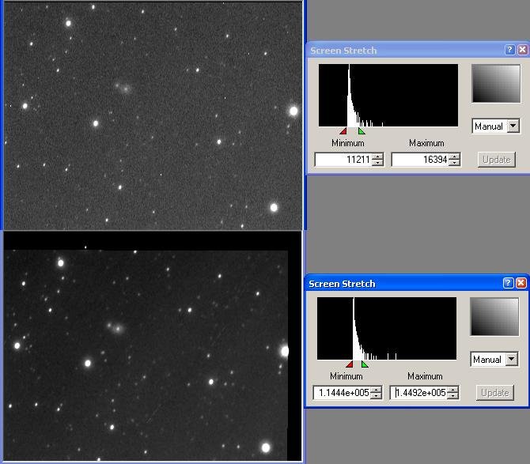
Task: Increase Minimum value 11211 with up arrow
Action: coord(377,156)
